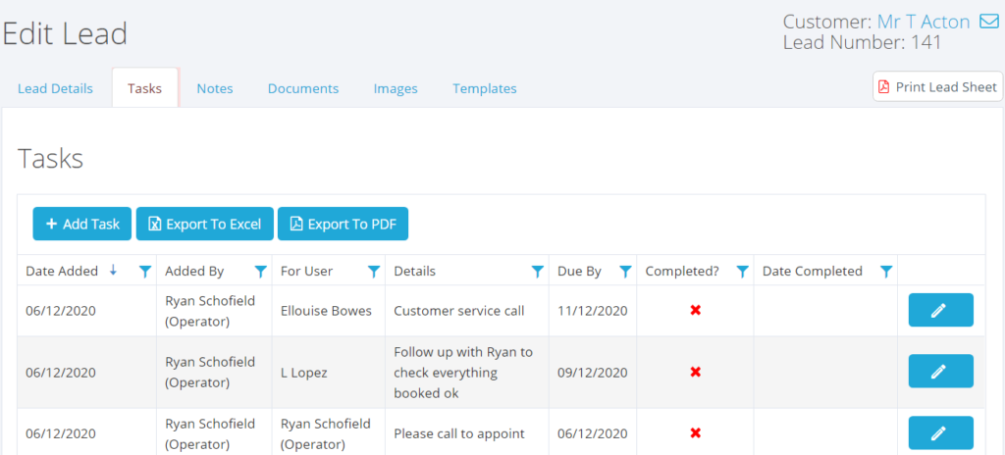This screenshot has height=455, width=1005.
Task: Open filter for Details column
Action: point(538,272)
